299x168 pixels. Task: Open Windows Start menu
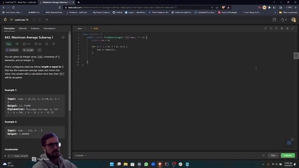(x=112, y=164)
